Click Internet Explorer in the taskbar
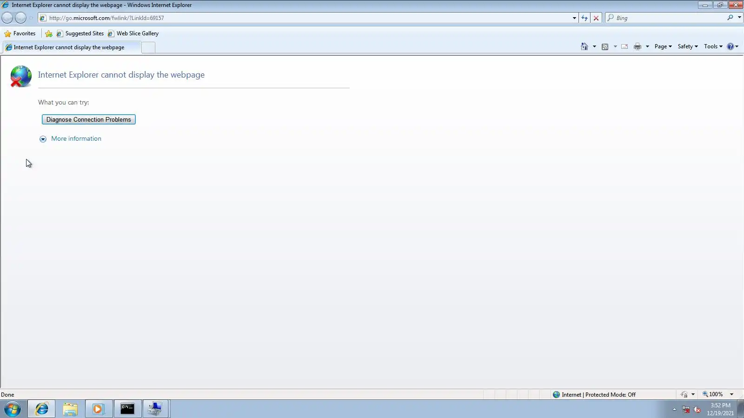 pos(42,409)
